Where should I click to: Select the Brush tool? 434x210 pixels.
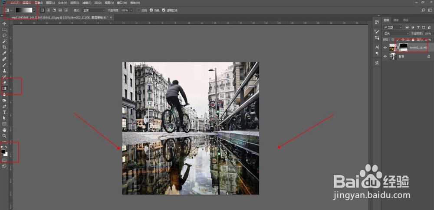click(4, 65)
